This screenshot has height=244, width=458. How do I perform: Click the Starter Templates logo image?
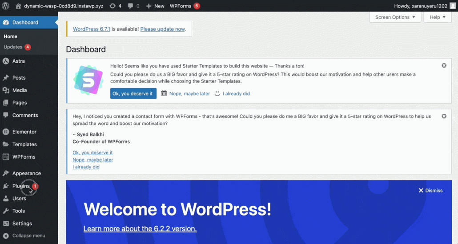pos(88,80)
